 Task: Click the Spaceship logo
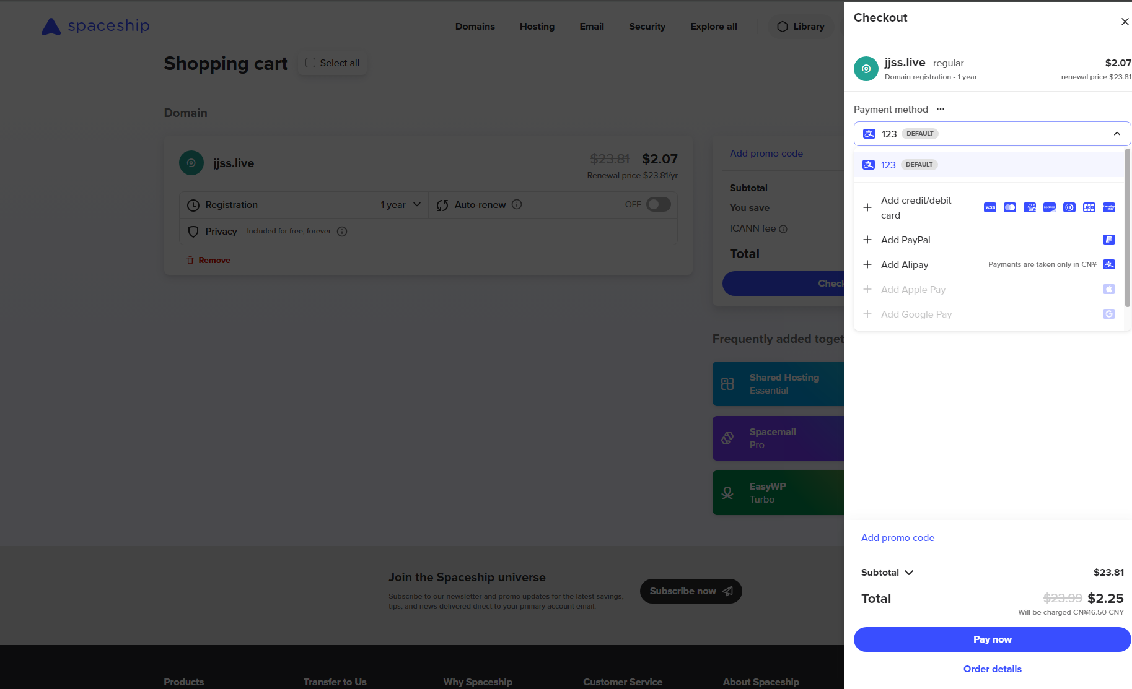point(95,26)
